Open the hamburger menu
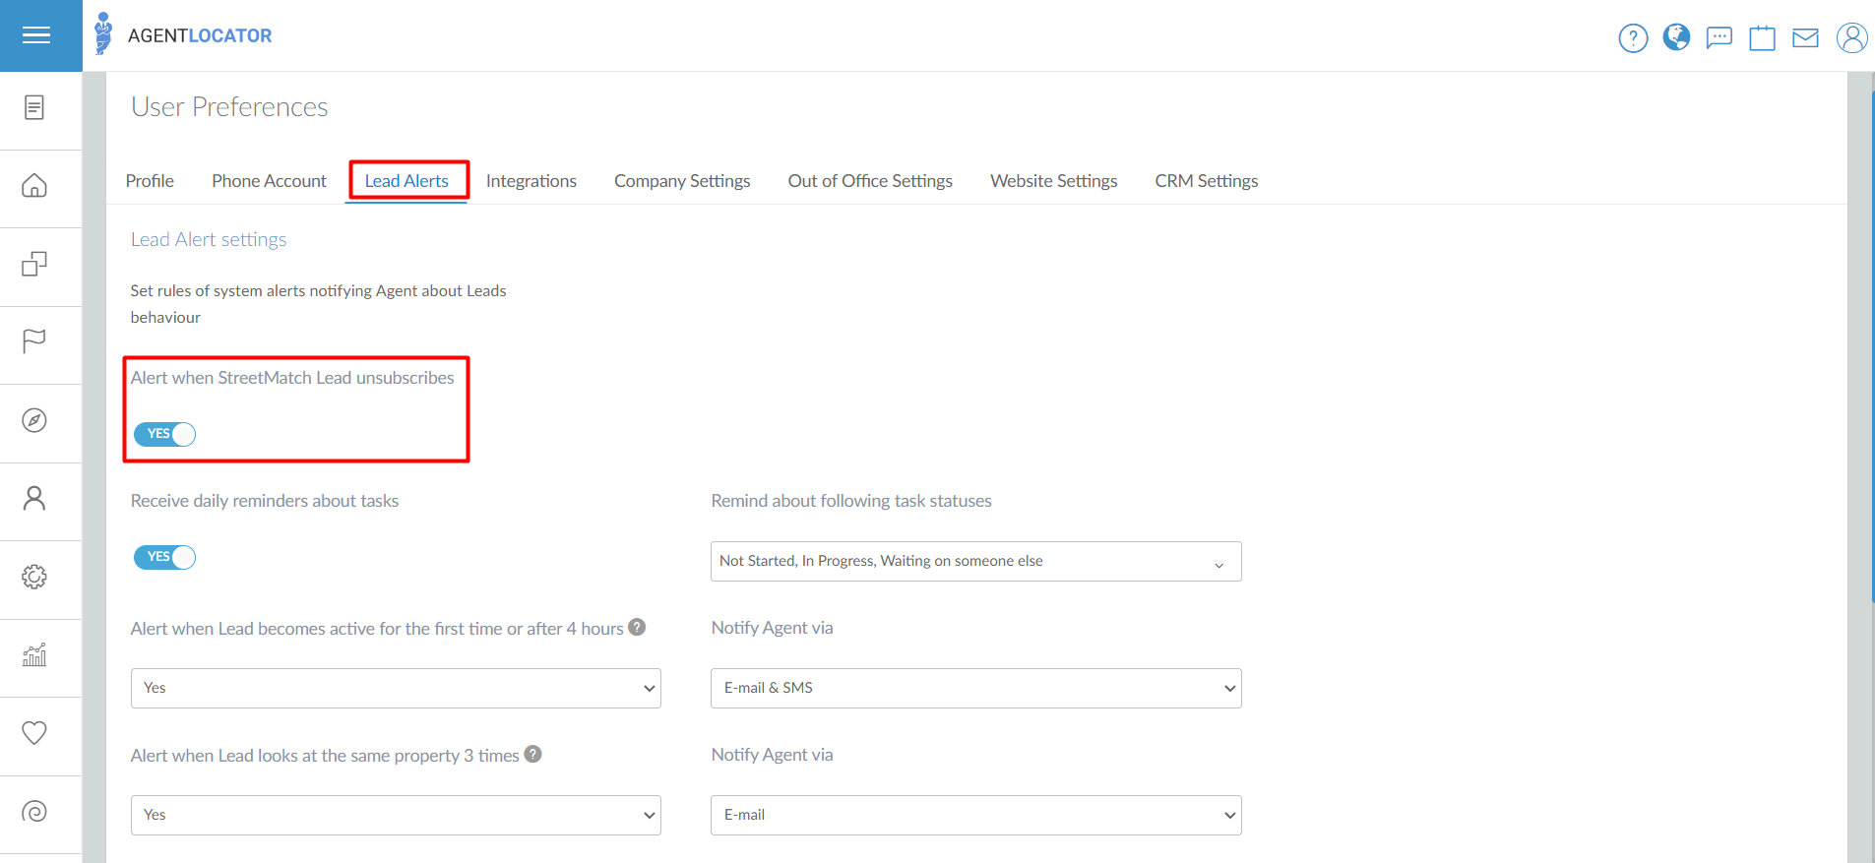The height and width of the screenshot is (863, 1875). click(36, 35)
